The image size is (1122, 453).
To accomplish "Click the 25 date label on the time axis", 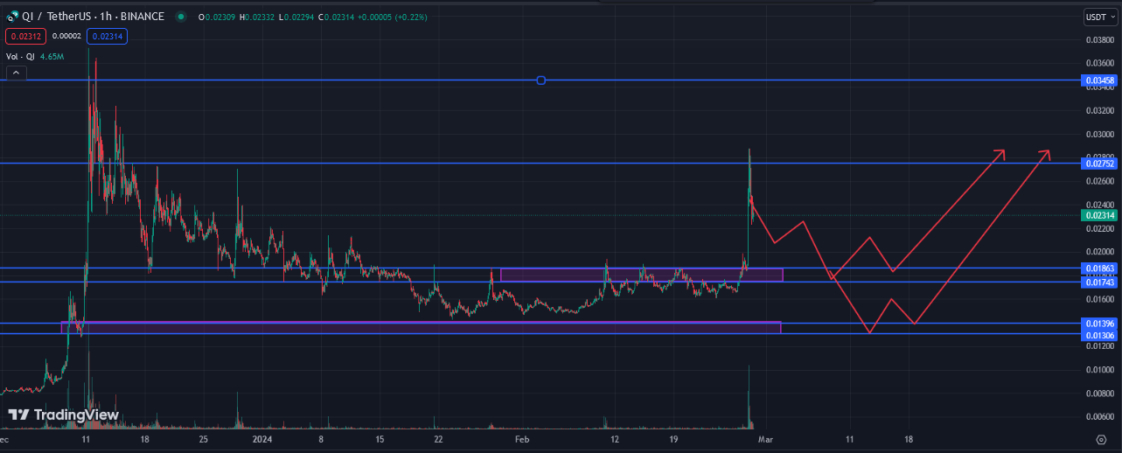I will coord(203,440).
